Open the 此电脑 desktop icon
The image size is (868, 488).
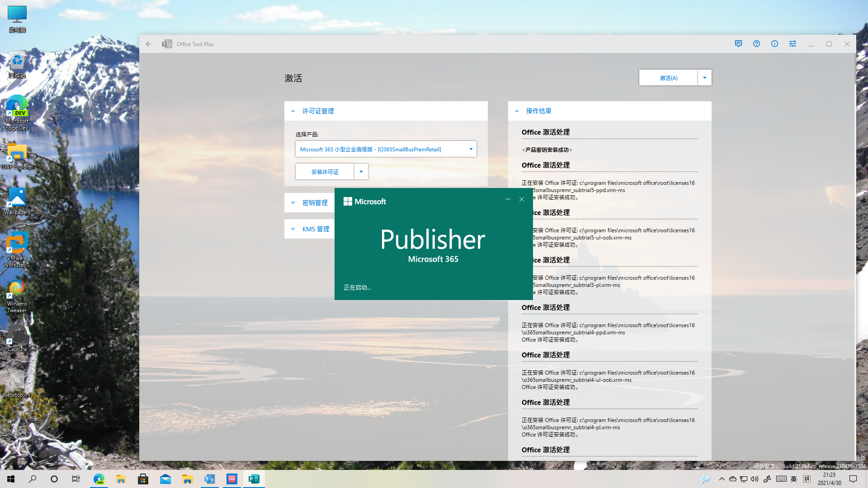click(x=17, y=19)
